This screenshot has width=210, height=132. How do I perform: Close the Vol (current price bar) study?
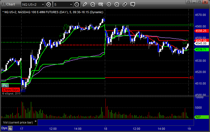coord(36,121)
